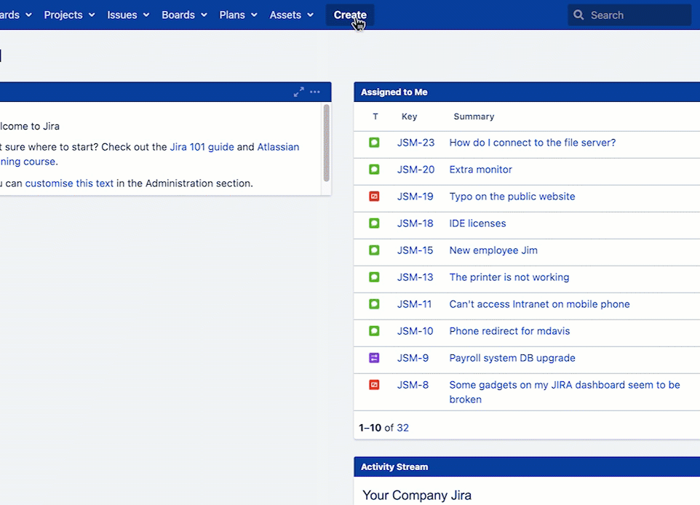Click issue type icon for JSM-20
Image resolution: width=700 pixels, height=505 pixels.
(374, 170)
